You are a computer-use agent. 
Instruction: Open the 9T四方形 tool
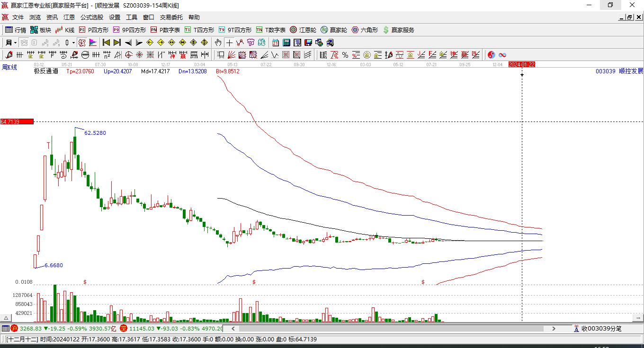tap(235, 30)
